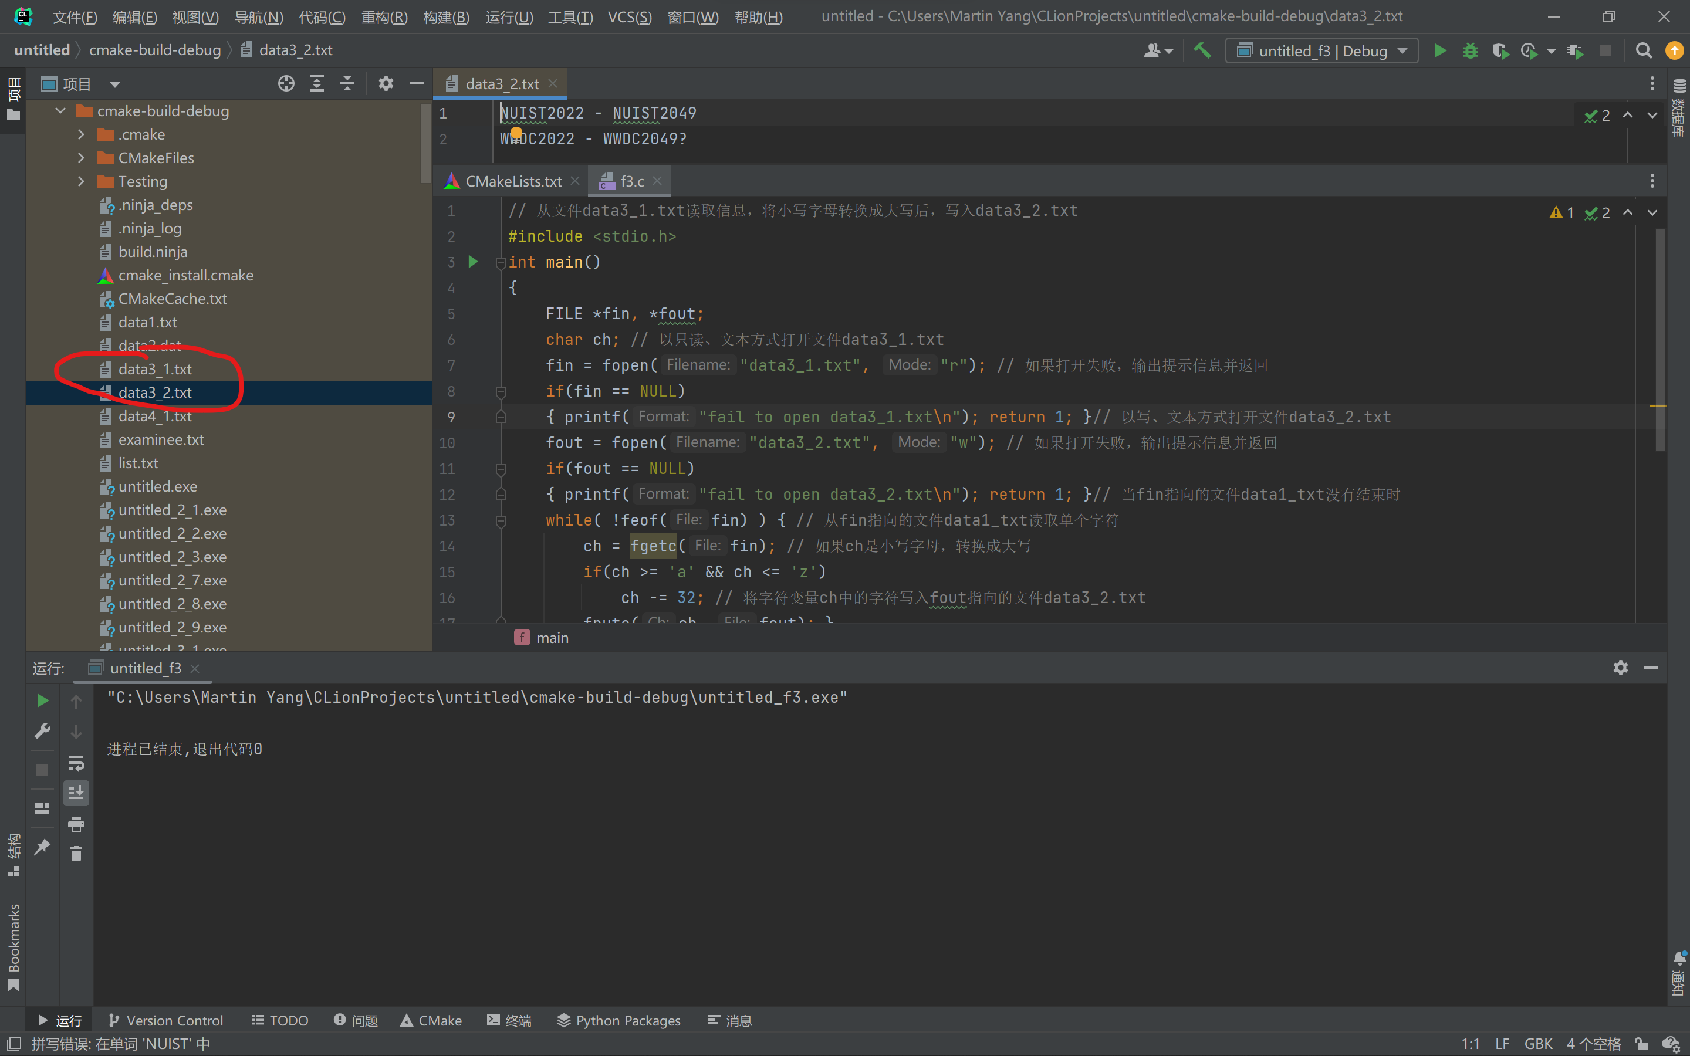Toggle soft-wrap in run console
The image size is (1690, 1056).
(76, 763)
